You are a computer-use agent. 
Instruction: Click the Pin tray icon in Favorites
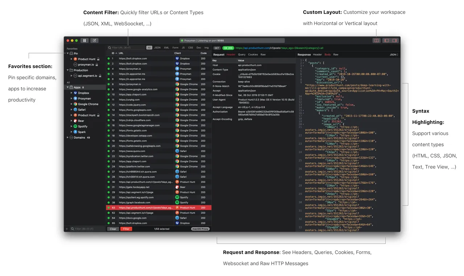tap(71, 53)
